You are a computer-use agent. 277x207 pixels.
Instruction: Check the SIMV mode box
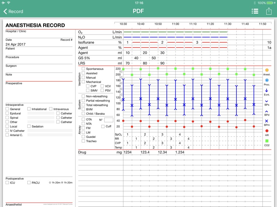coord(88,90)
